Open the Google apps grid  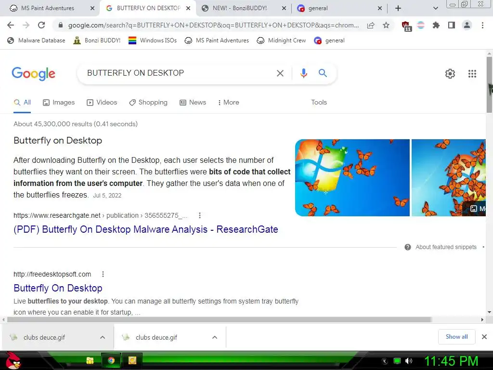(472, 74)
